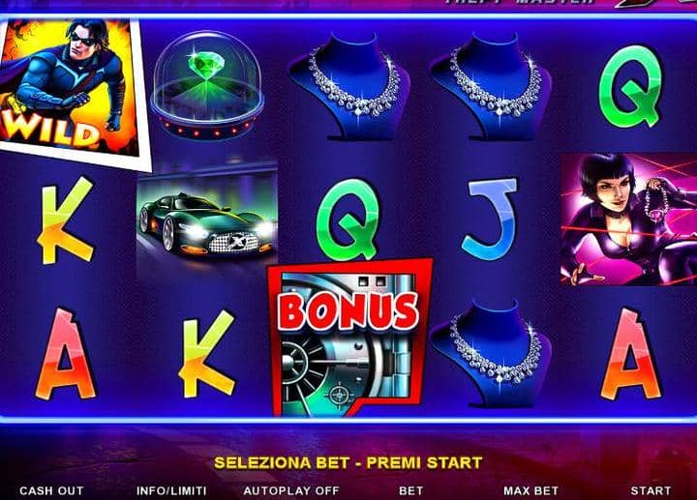697x500 pixels.
Task: Toggle the Autoplay Off setting
Action: tap(291, 490)
